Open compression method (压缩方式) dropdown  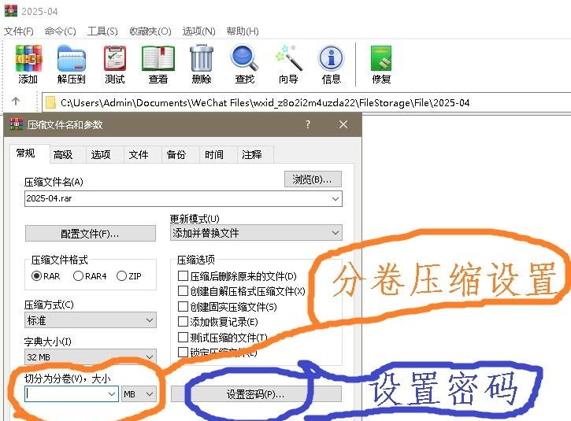coord(91,320)
